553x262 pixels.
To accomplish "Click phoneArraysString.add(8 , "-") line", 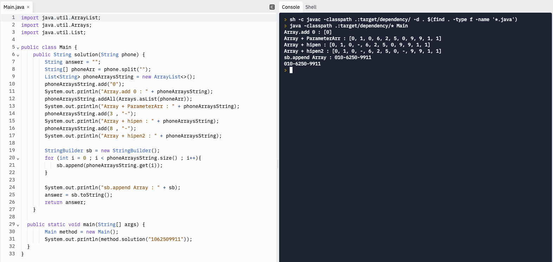I will coord(90,128).
